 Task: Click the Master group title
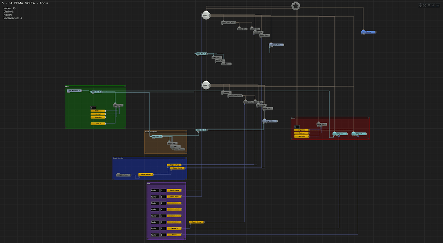[293, 118]
